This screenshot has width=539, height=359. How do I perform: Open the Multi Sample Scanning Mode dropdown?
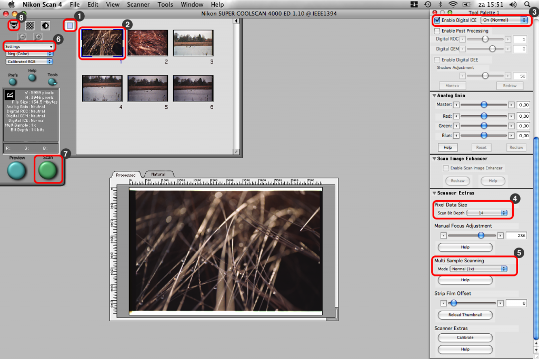479,269
